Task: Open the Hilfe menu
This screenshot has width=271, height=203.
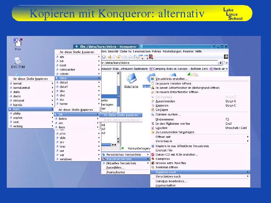Action: coord(199,52)
